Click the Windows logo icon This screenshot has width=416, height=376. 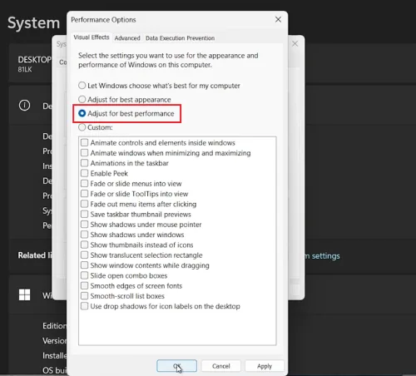point(24,294)
